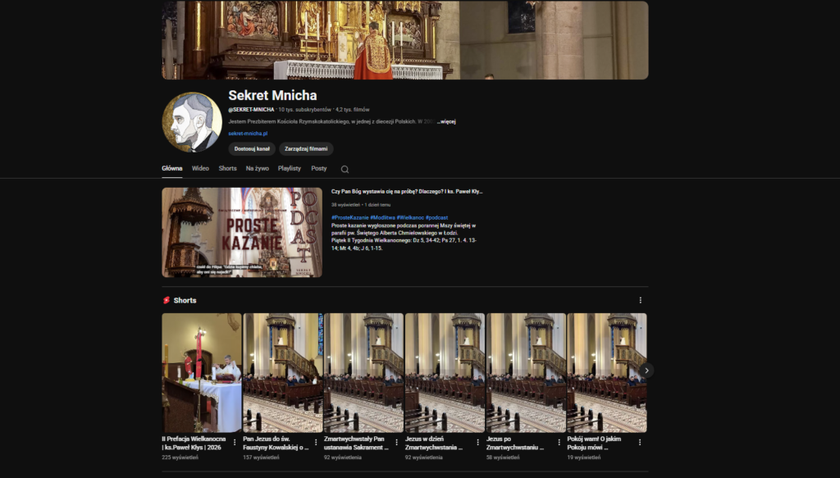840x478 pixels.
Task: Open the Shorts section options menu
Action: [641, 300]
